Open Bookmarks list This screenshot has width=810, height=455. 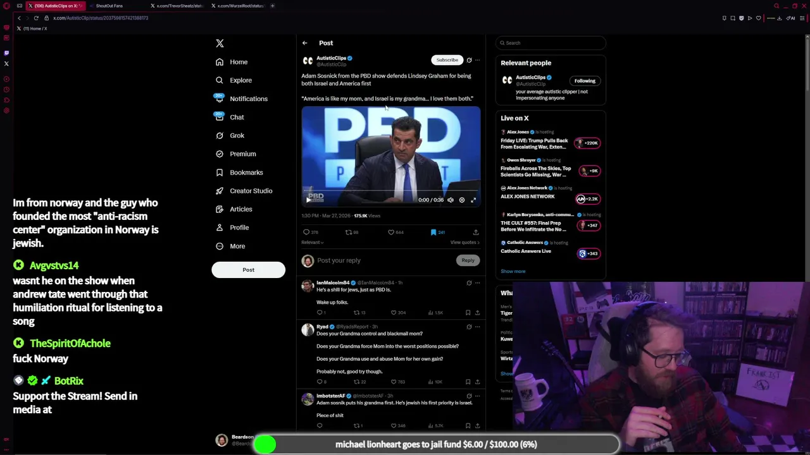click(239, 172)
